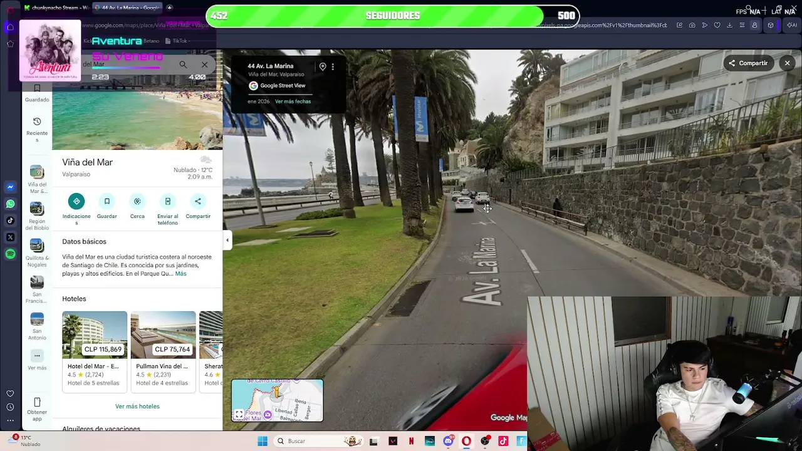
Task: Click the Buscar taskbar search box
Action: (x=320, y=441)
